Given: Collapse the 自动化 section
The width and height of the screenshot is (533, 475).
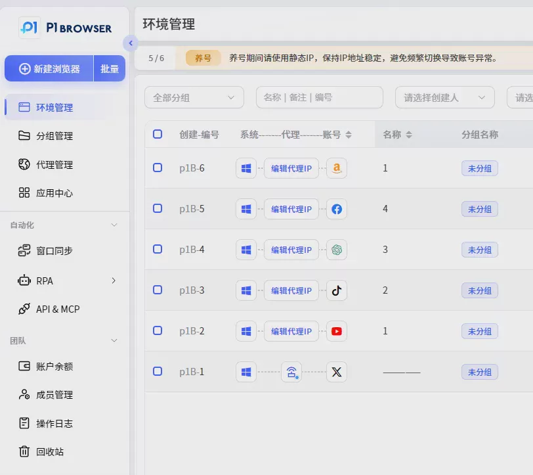Looking at the screenshot, I should (114, 225).
